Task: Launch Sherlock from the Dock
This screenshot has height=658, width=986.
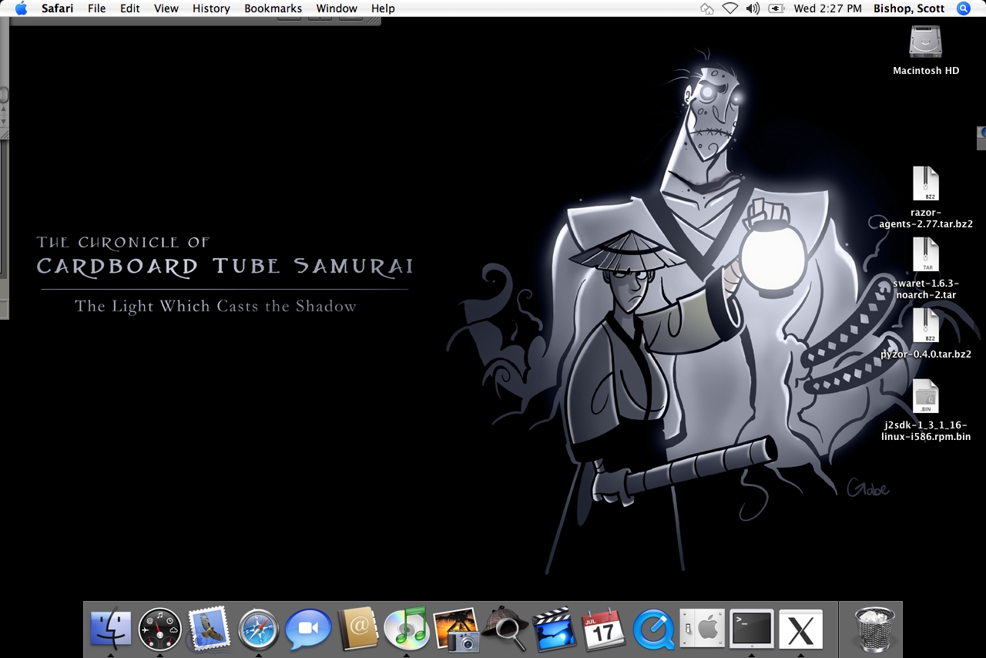Action: 505,629
